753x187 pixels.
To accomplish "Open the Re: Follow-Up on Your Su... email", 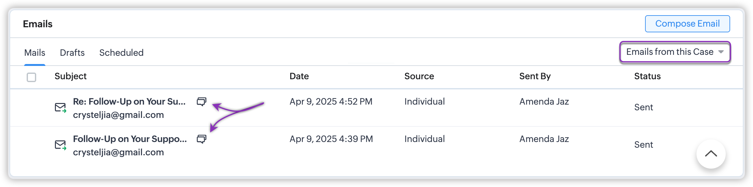I will coord(129,102).
